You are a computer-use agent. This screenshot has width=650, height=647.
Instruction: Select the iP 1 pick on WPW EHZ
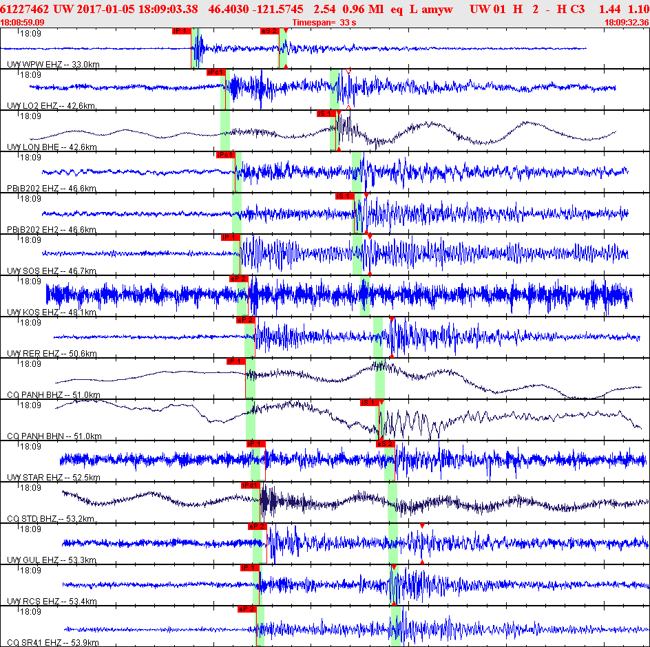click(x=182, y=31)
